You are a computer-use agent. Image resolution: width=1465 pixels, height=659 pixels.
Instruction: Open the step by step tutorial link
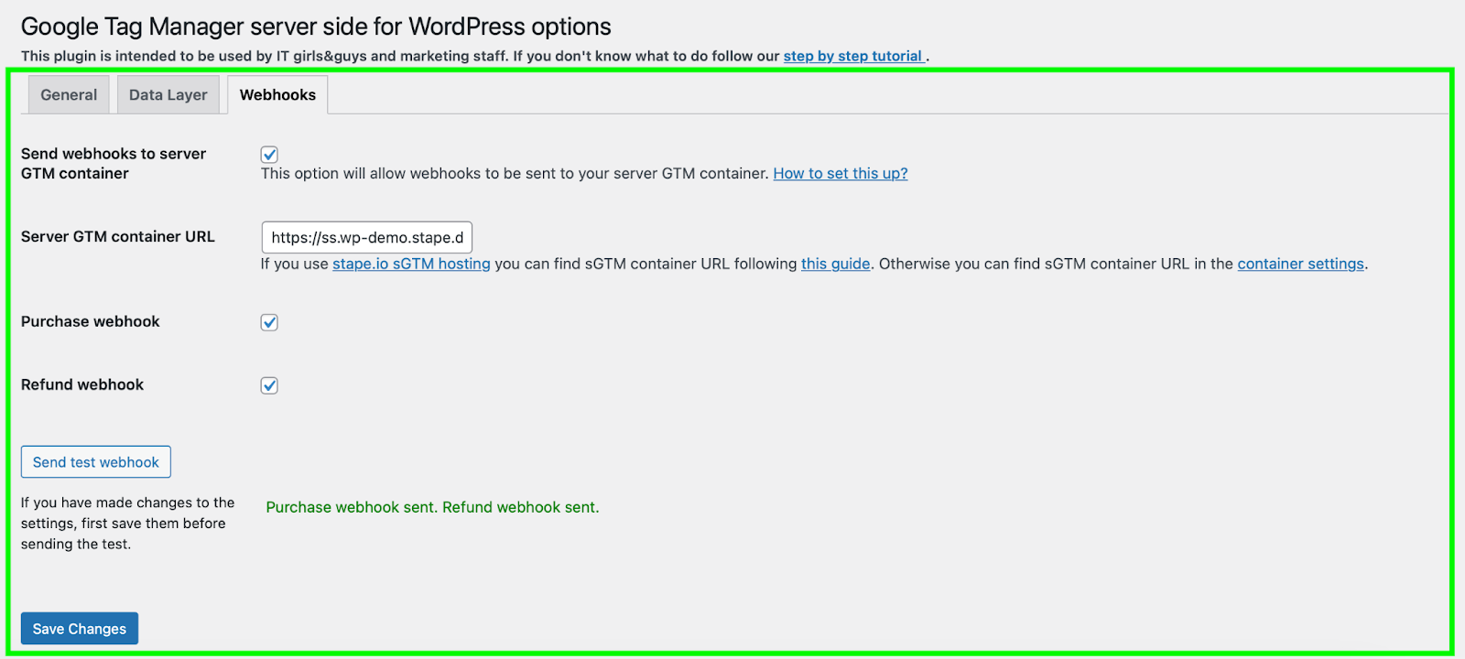click(x=852, y=56)
